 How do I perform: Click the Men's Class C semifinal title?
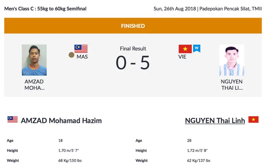click(45, 9)
